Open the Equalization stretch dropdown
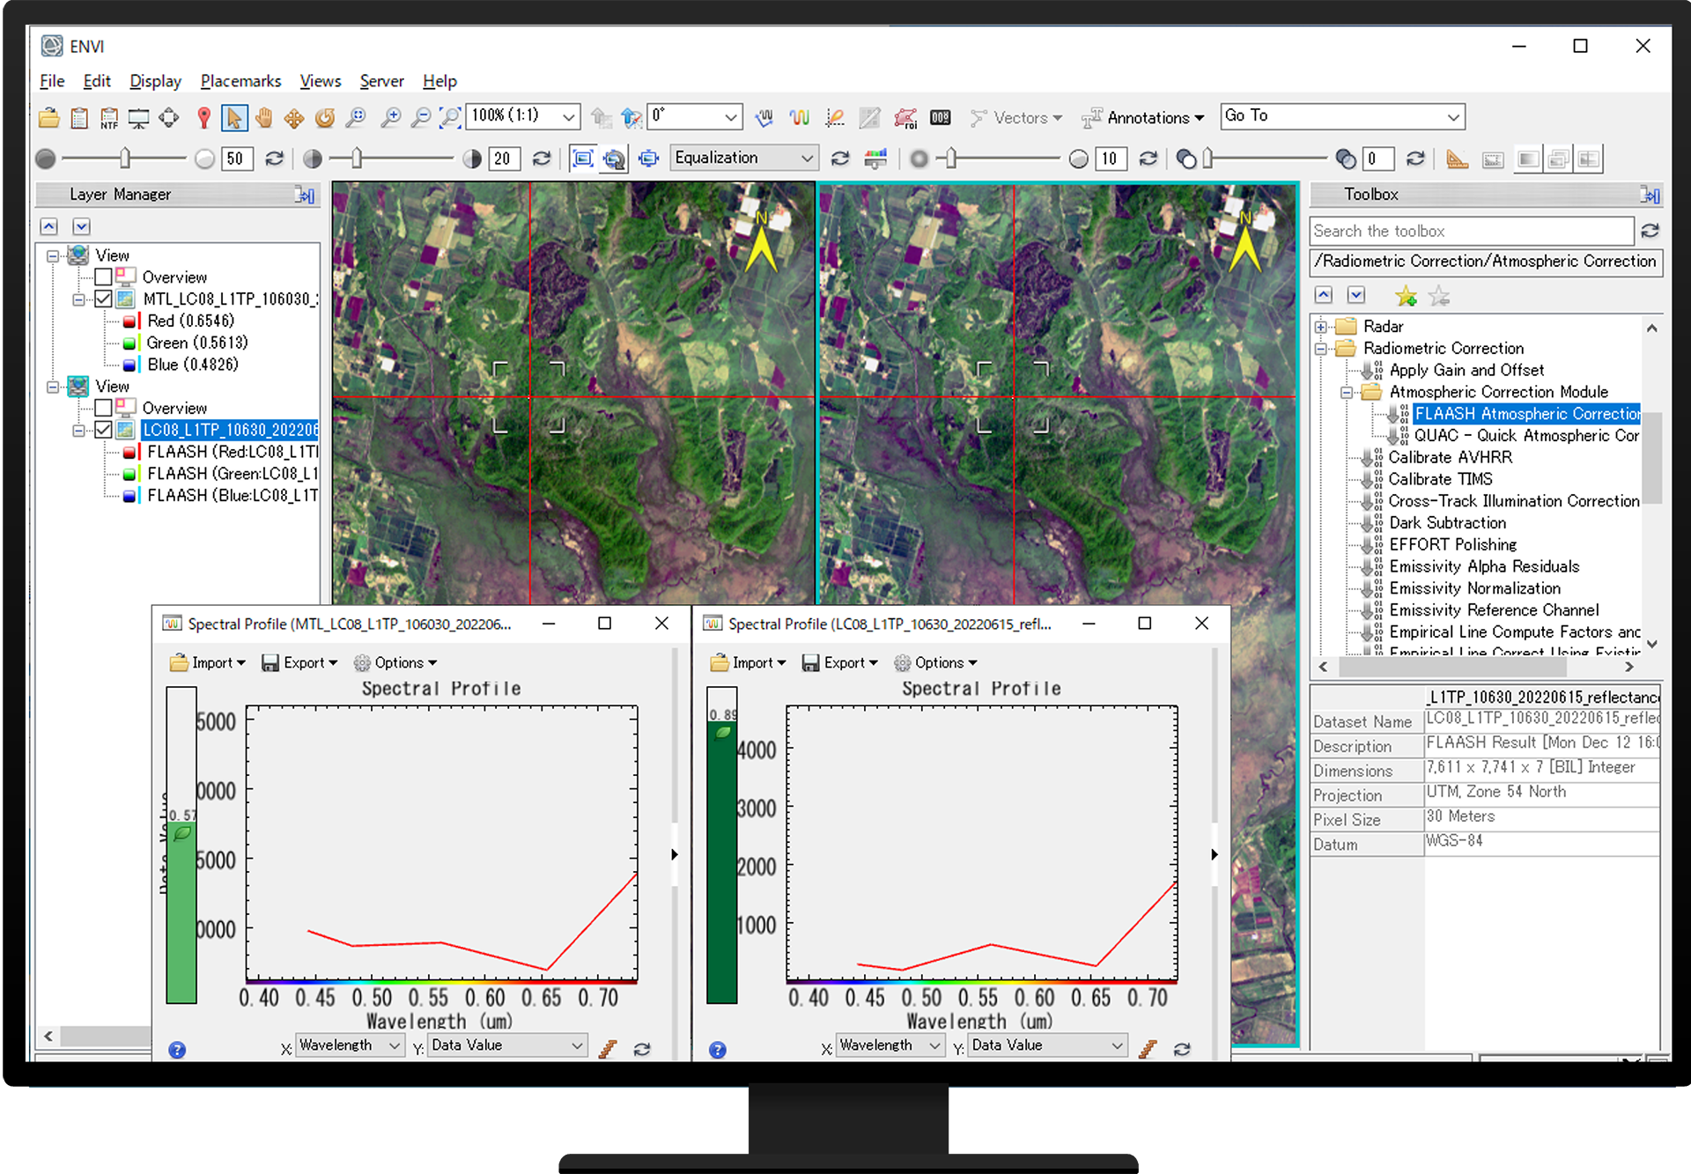Image resolution: width=1691 pixels, height=1174 pixels. (743, 158)
